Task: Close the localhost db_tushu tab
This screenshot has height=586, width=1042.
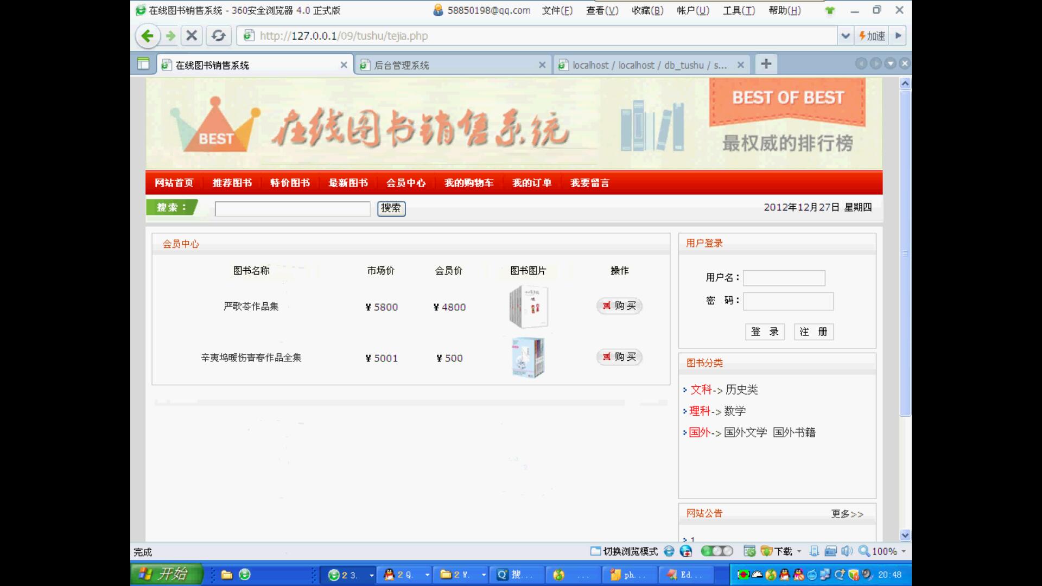Action: [740, 65]
